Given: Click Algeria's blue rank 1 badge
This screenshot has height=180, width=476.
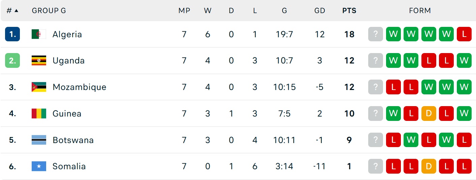Looking at the screenshot, I should (x=12, y=34).
